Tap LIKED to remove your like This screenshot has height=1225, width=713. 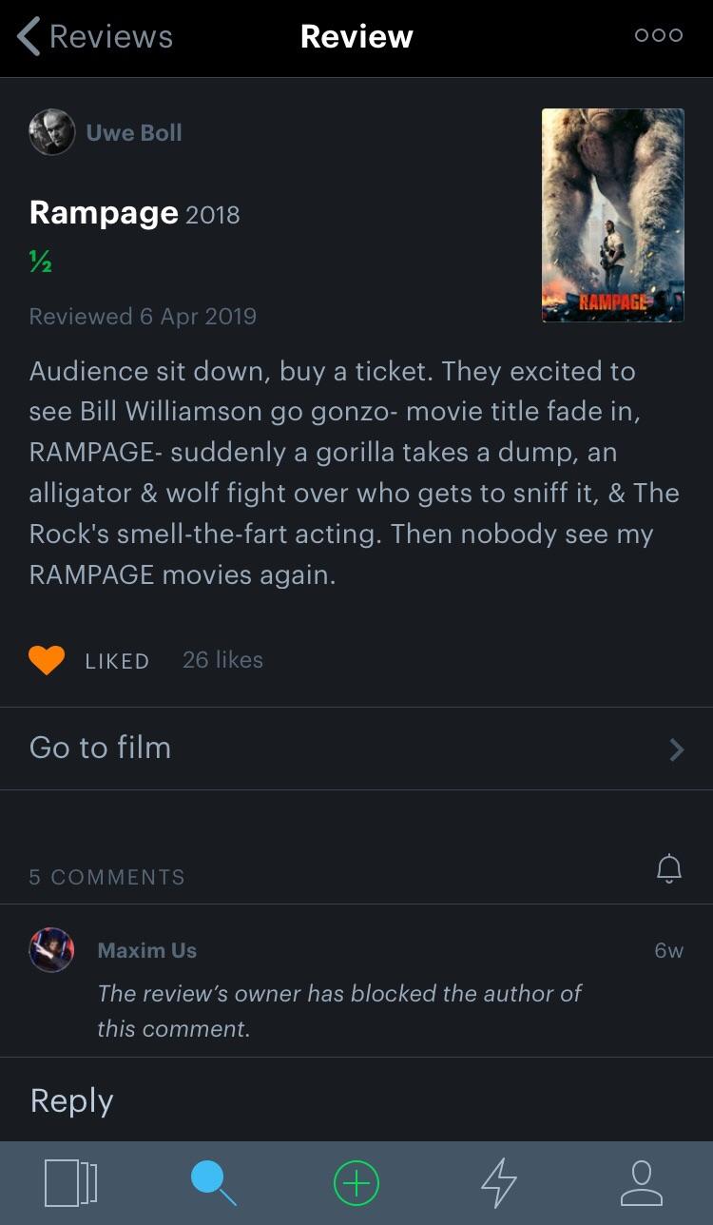116,660
